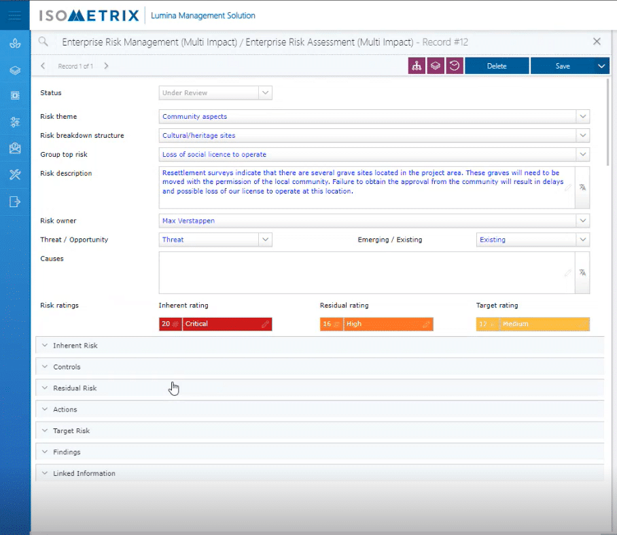
Task: Click the purple hierarchy tree icon
Action: [417, 66]
